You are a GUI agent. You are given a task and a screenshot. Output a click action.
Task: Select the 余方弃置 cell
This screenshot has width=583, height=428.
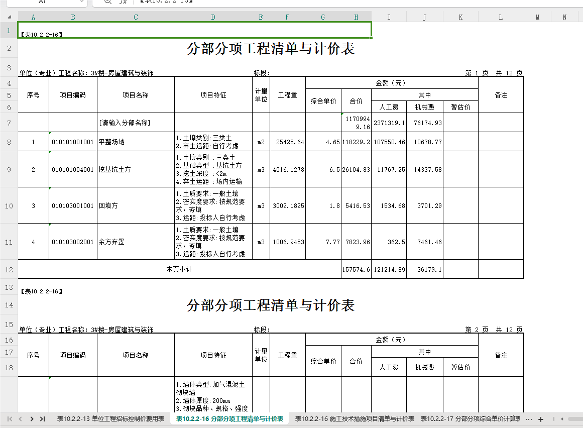(x=136, y=242)
